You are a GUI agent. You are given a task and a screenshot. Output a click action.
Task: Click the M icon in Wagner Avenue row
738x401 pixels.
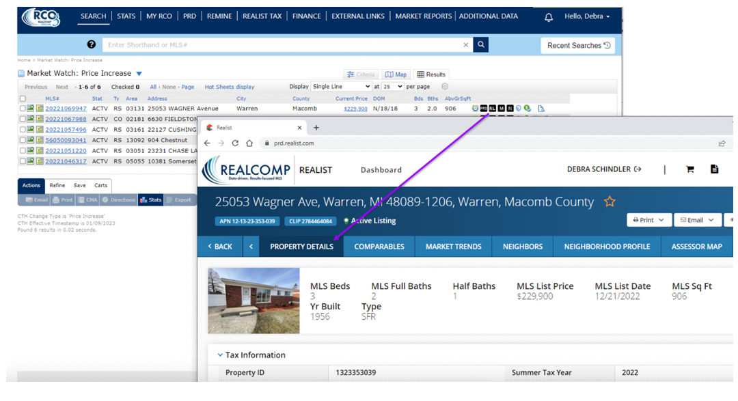click(502, 109)
